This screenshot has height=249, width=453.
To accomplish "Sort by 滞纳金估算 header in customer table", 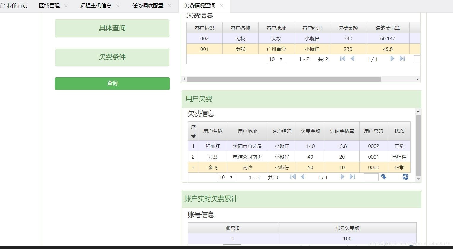I will pos(388,28).
